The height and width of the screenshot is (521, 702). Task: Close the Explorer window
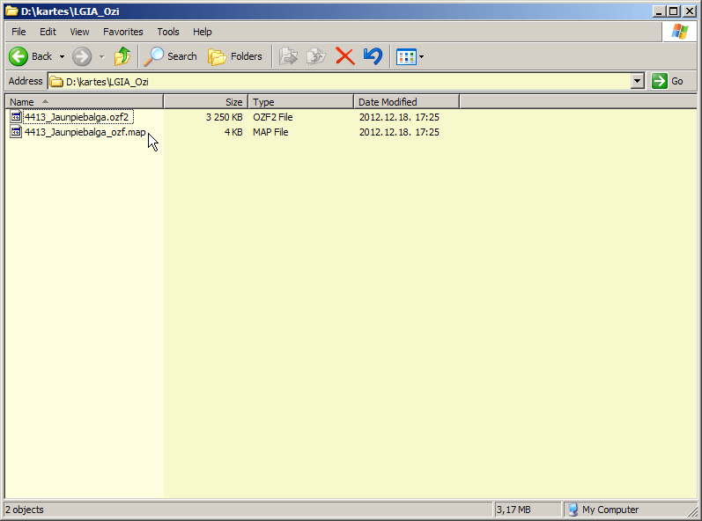pos(690,11)
